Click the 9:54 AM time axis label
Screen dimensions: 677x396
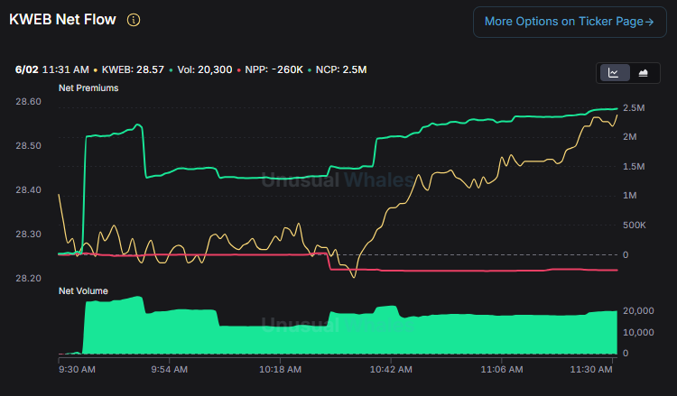pos(170,370)
